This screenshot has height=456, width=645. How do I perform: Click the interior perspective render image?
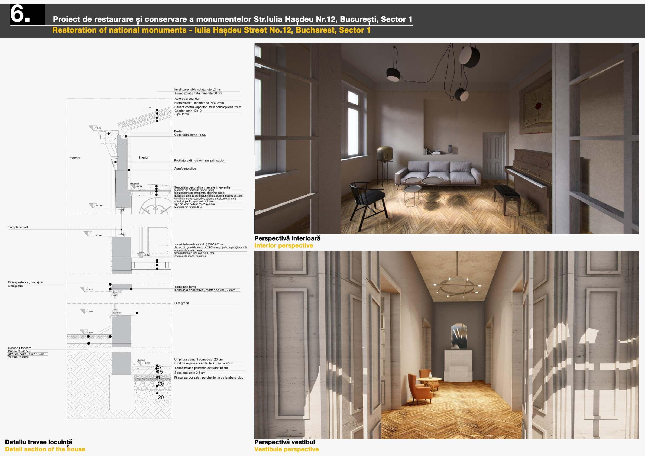click(x=447, y=138)
